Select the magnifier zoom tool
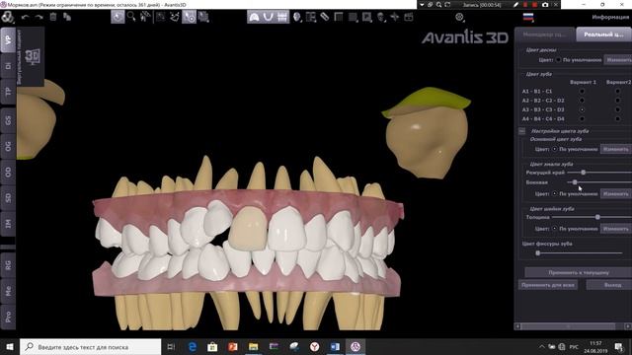This screenshot has height=355, width=632. [x=131, y=17]
